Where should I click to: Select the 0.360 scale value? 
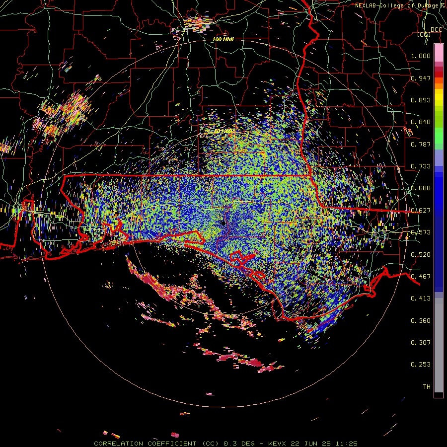tap(421, 320)
